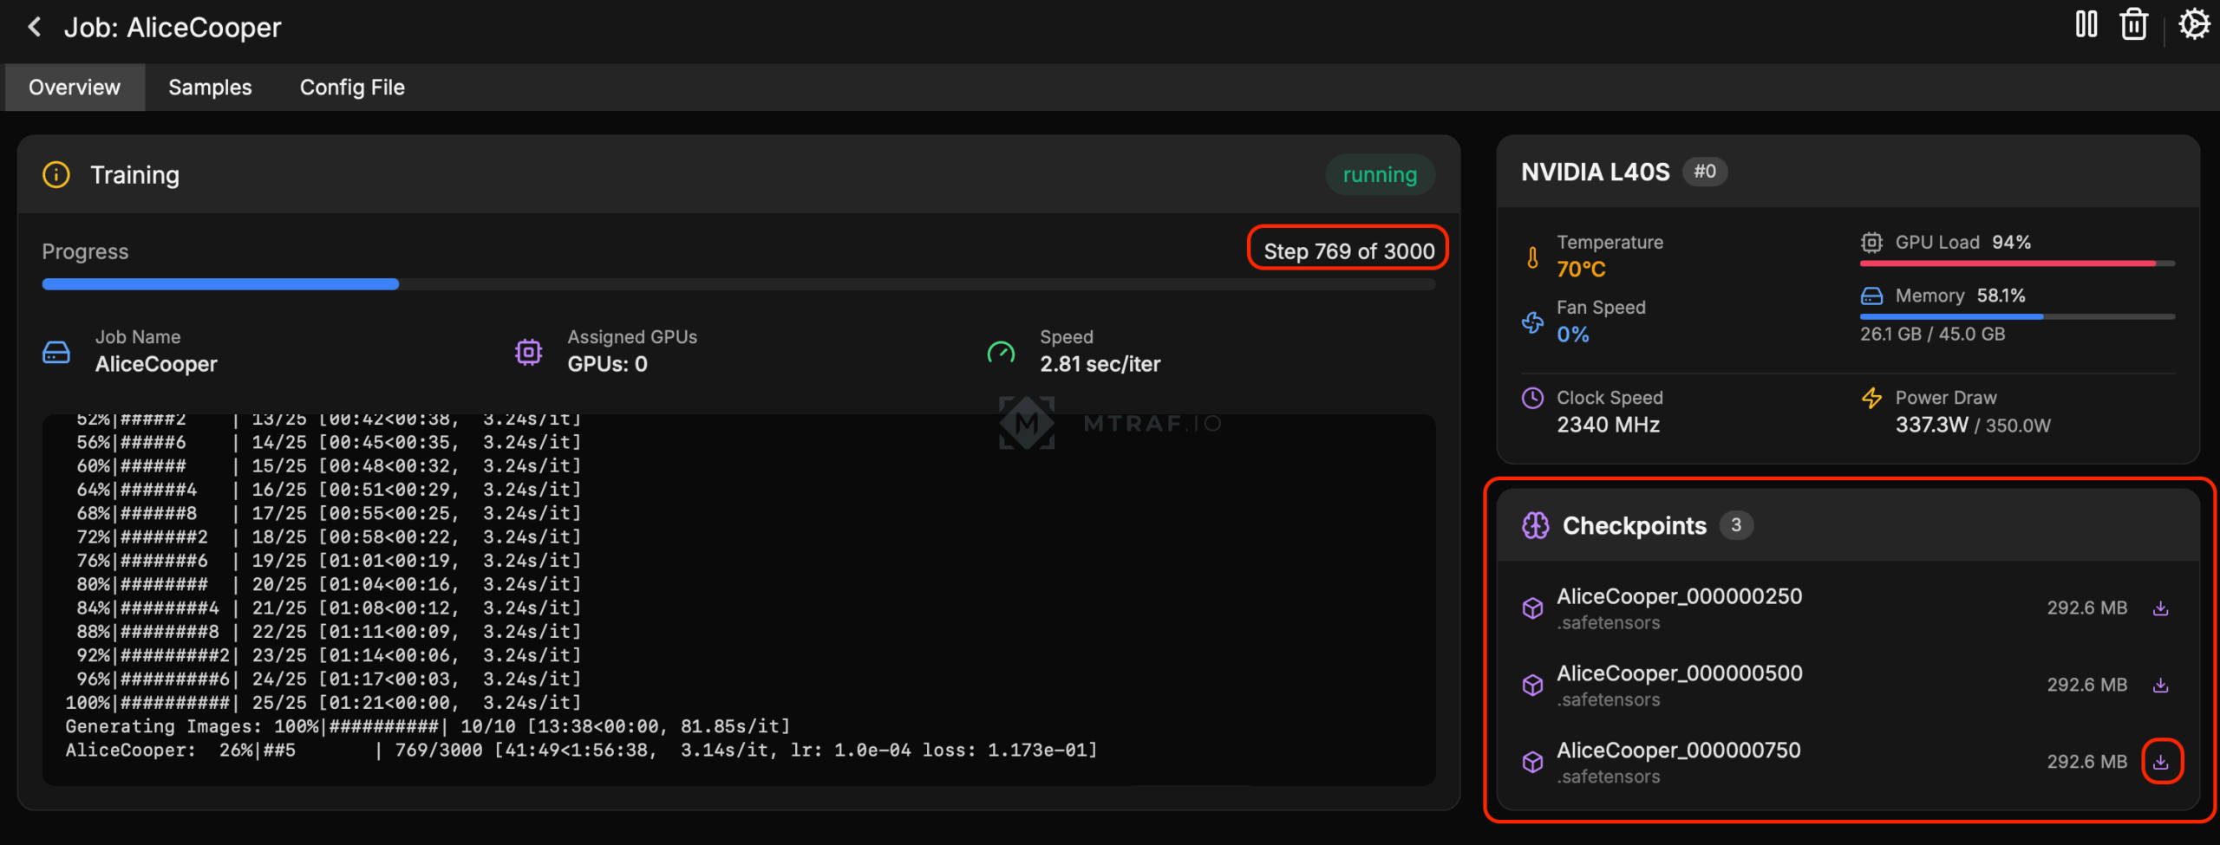Click the back arrow beside Job: AliceCooper
This screenshot has width=2220, height=845.
tap(35, 28)
